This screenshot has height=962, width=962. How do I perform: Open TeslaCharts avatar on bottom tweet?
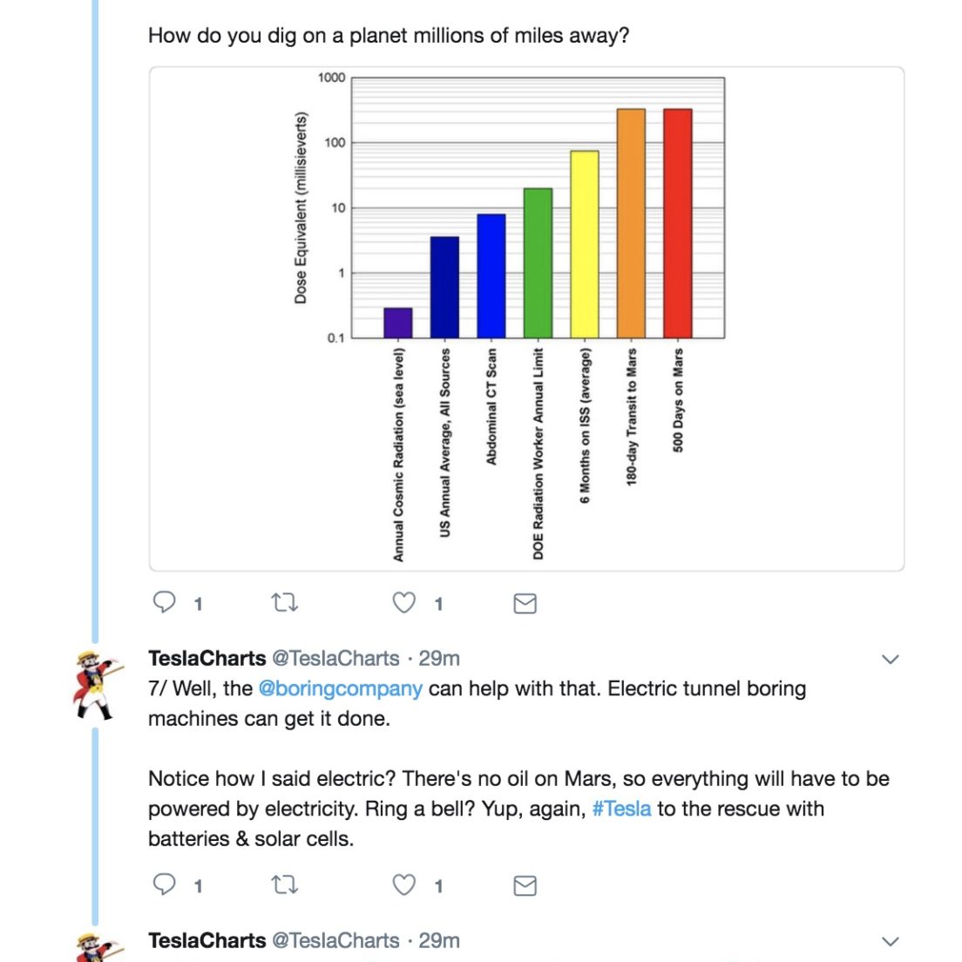[x=97, y=946]
